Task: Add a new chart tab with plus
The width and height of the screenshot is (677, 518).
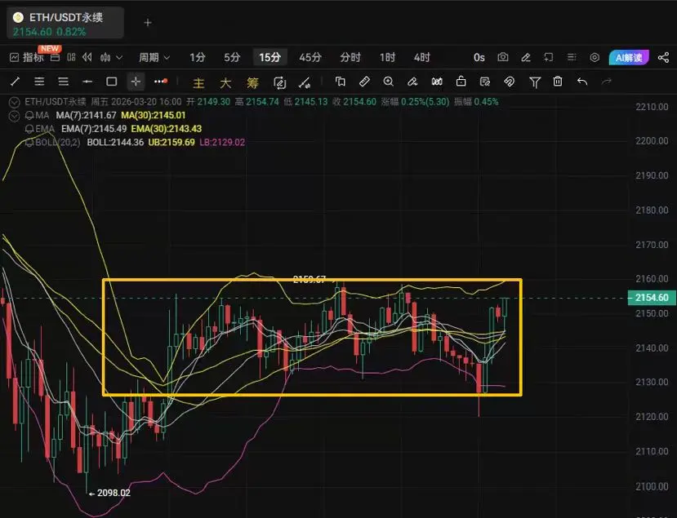Action: pos(148,22)
